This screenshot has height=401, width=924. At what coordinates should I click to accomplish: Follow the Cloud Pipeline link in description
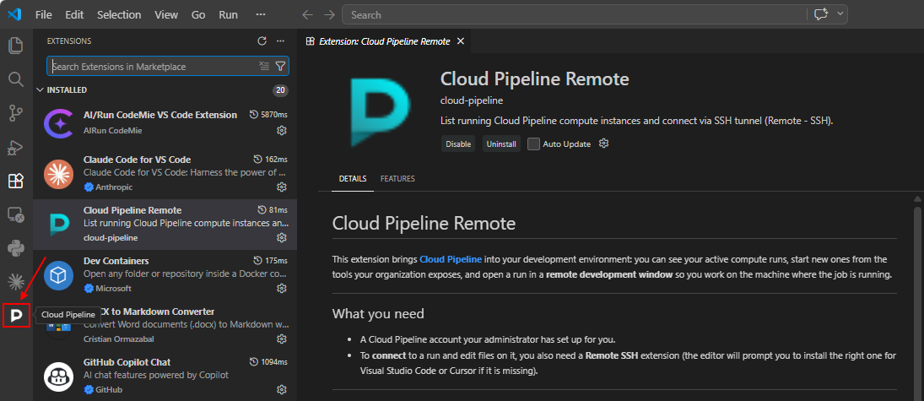451,259
